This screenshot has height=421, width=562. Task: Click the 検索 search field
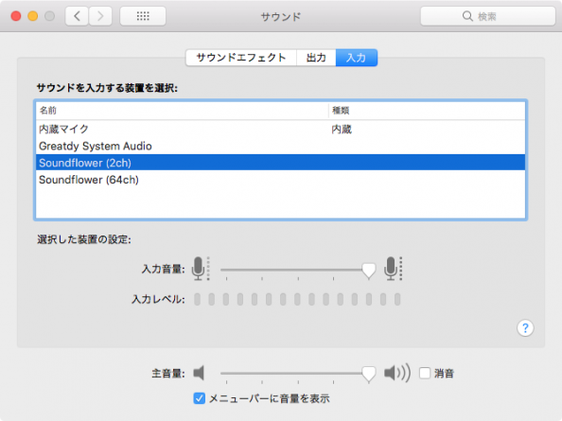click(x=488, y=16)
